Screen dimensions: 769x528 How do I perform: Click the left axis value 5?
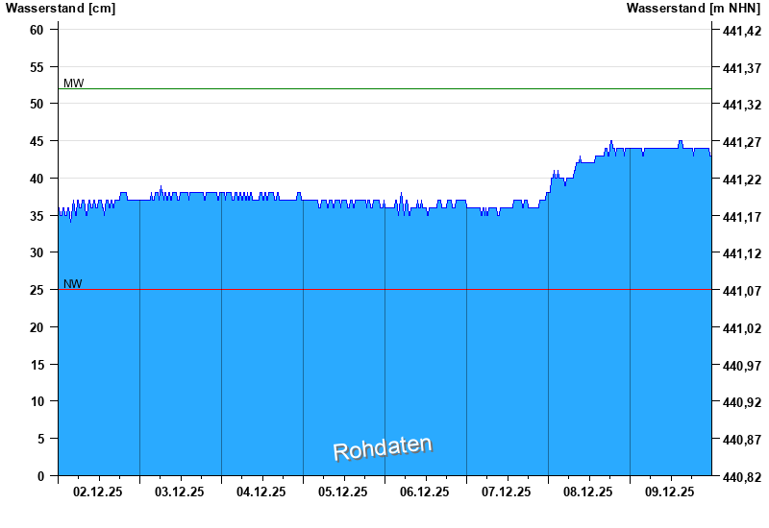tap(40, 440)
